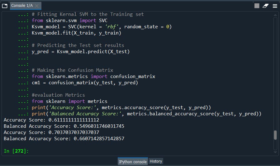Click the scroll-up arrow of the console scrollbar
The image size is (280, 166).
click(x=275, y=15)
